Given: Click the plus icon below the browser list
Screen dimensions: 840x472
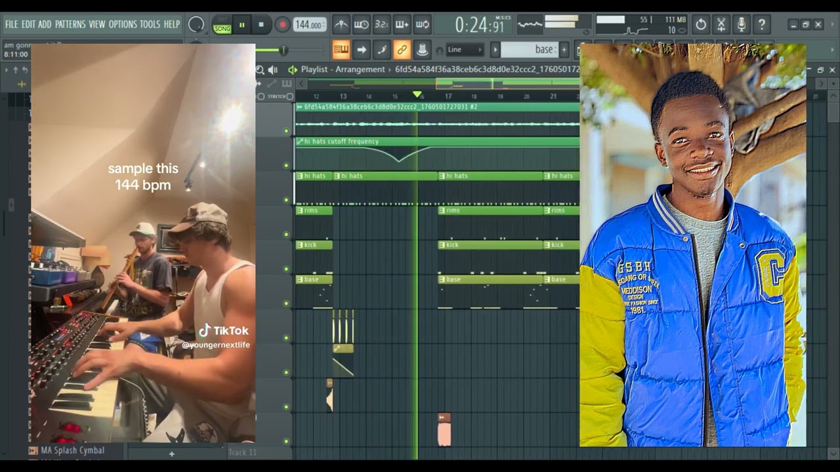Looking at the screenshot, I should (172, 454).
